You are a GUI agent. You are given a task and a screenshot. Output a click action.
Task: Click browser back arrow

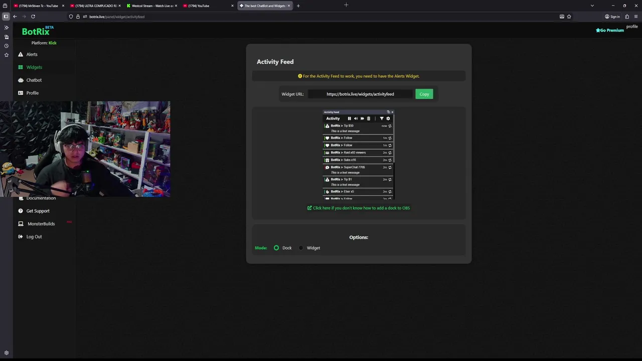(15, 17)
